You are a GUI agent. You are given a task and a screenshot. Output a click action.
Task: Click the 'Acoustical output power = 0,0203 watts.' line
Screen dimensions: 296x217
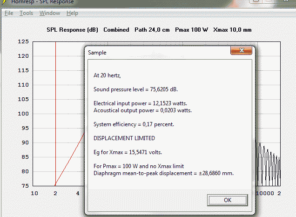point(142,110)
